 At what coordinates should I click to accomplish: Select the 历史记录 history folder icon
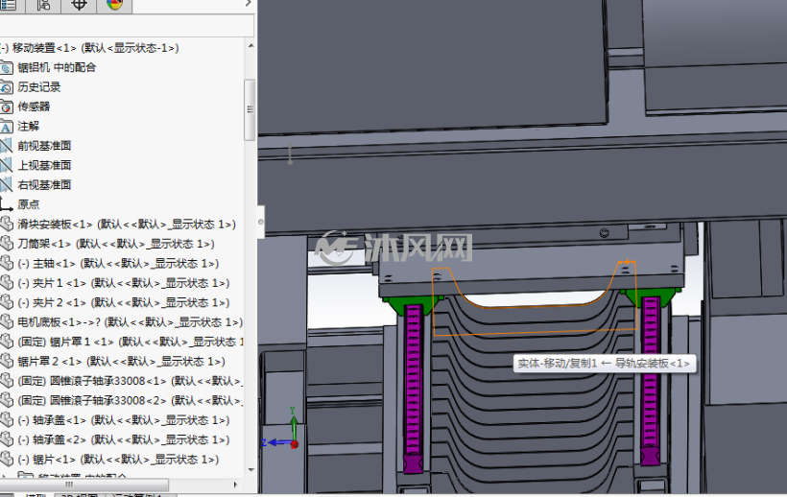pyautogui.click(x=6, y=87)
